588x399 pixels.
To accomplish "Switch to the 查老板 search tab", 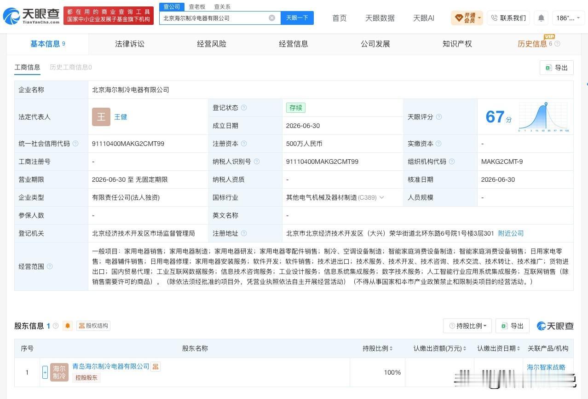I will [197, 6].
